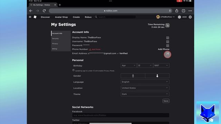
Task: Open Avatar Shop in the top navigation
Action: [x=61, y=17]
